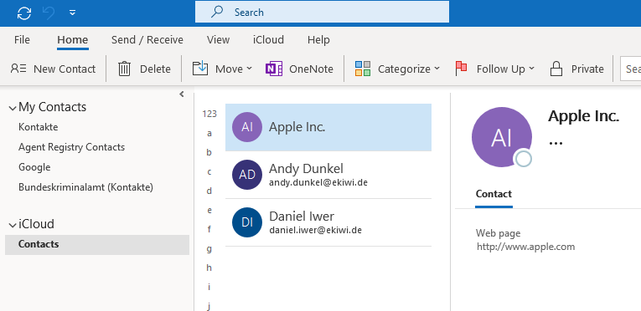Viewport: 641px width, 311px height.
Task: Open the Agent Registry Contacts folder
Action: tap(71, 147)
